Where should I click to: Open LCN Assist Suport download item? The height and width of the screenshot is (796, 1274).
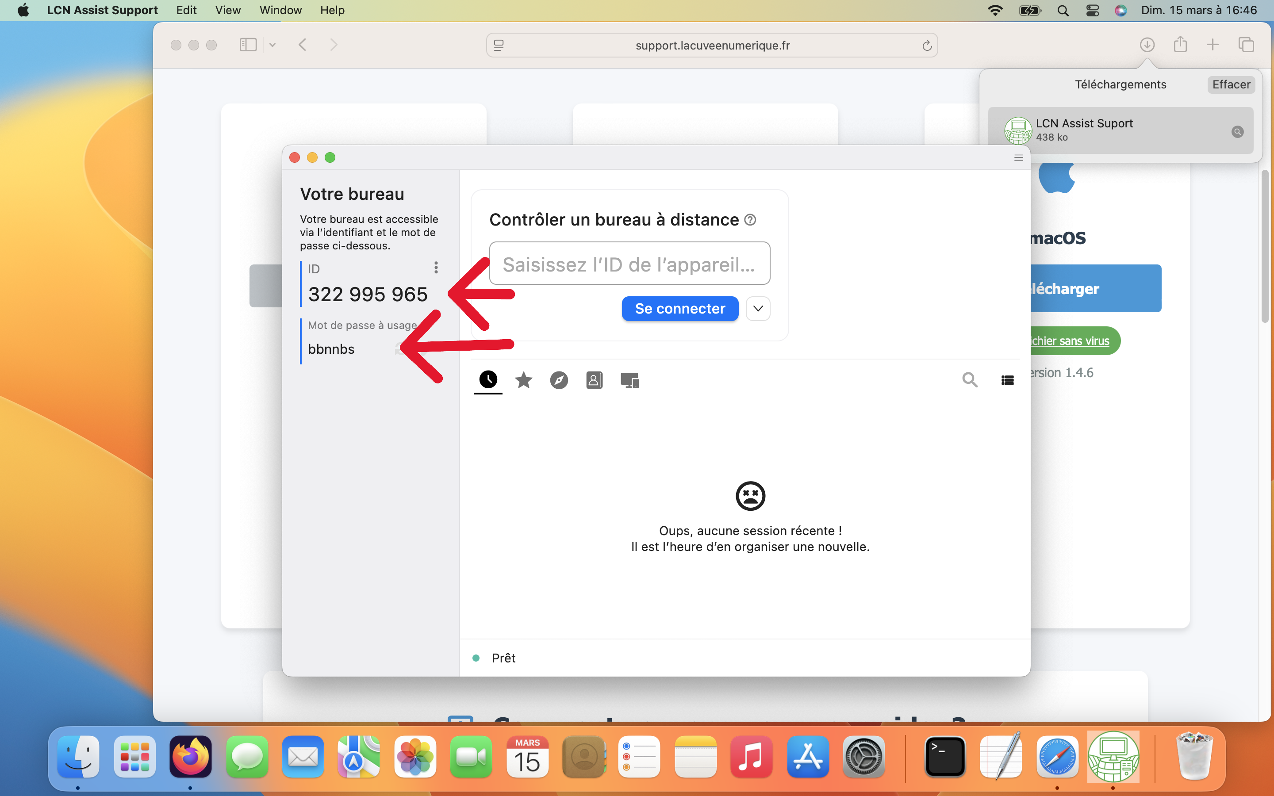coord(1120,130)
